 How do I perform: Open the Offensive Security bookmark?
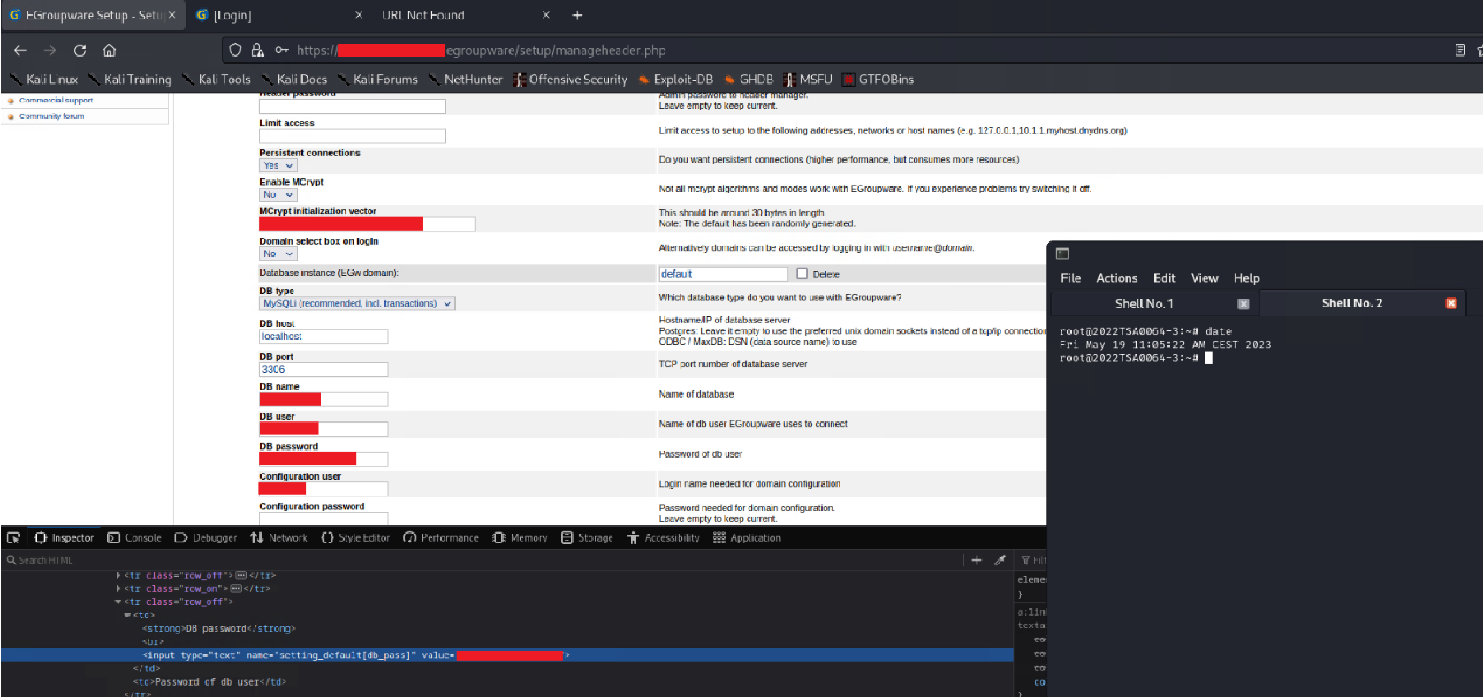click(x=570, y=79)
